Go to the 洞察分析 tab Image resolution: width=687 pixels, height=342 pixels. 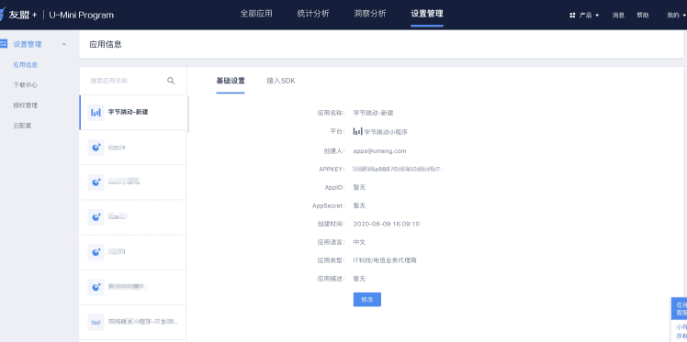pyautogui.click(x=370, y=14)
